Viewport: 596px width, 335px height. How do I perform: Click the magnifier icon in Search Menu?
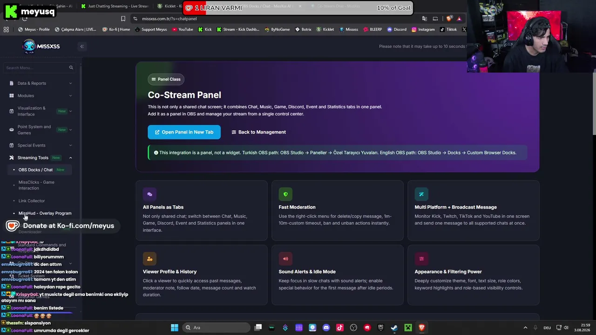(x=71, y=68)
